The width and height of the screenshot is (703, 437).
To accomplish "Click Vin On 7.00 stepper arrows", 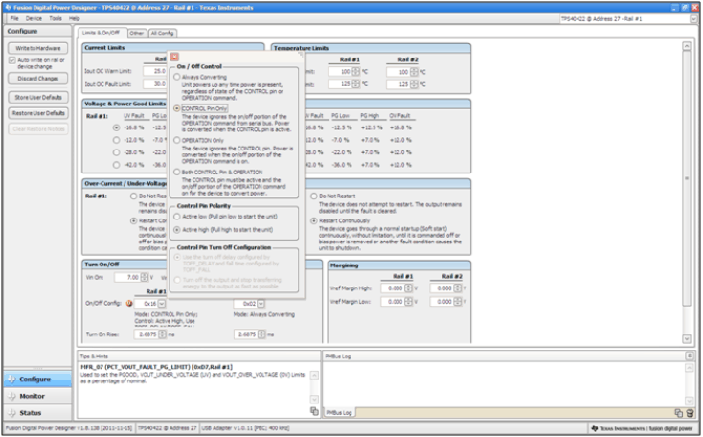I will click(x=145, y=277).
